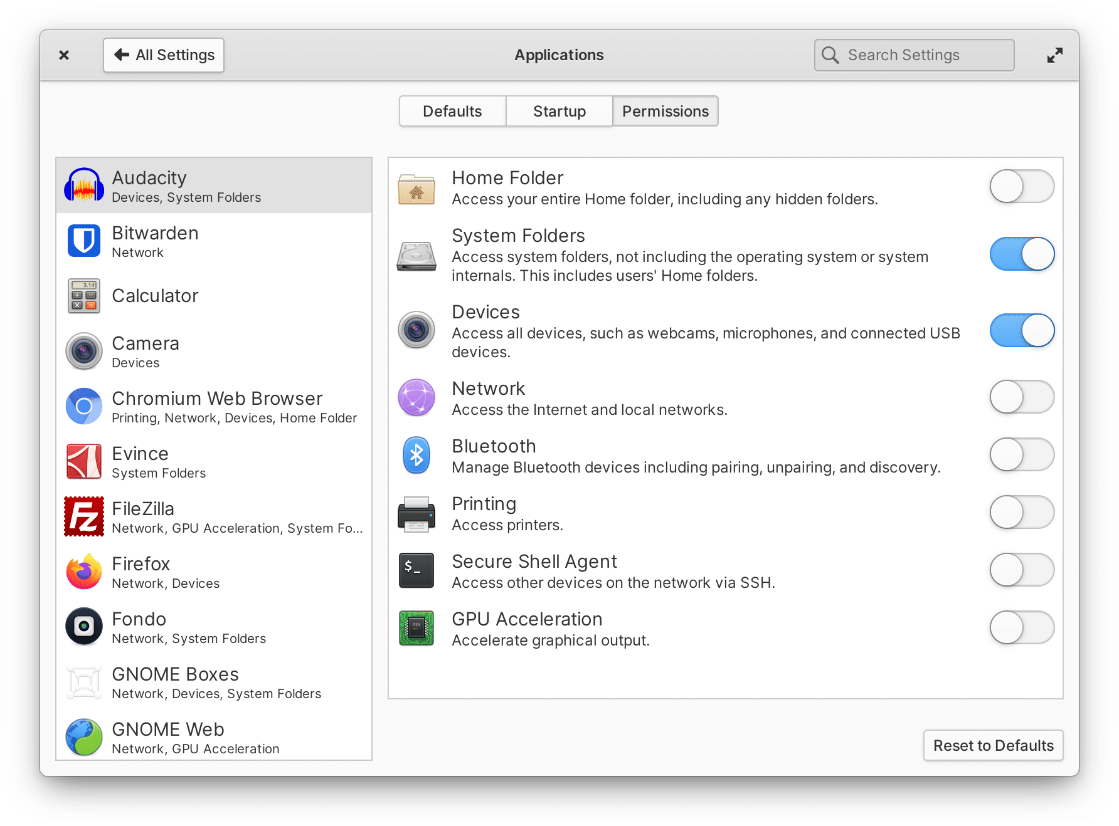Open the Defaults tab
The width and height of the screenshot is (1119, 826).
(452, 111)
